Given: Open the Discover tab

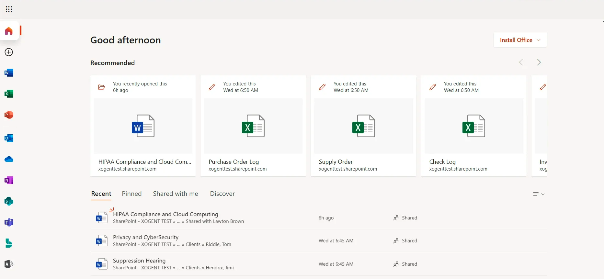Looking at the screenshot, I should [x=222, y=194].
